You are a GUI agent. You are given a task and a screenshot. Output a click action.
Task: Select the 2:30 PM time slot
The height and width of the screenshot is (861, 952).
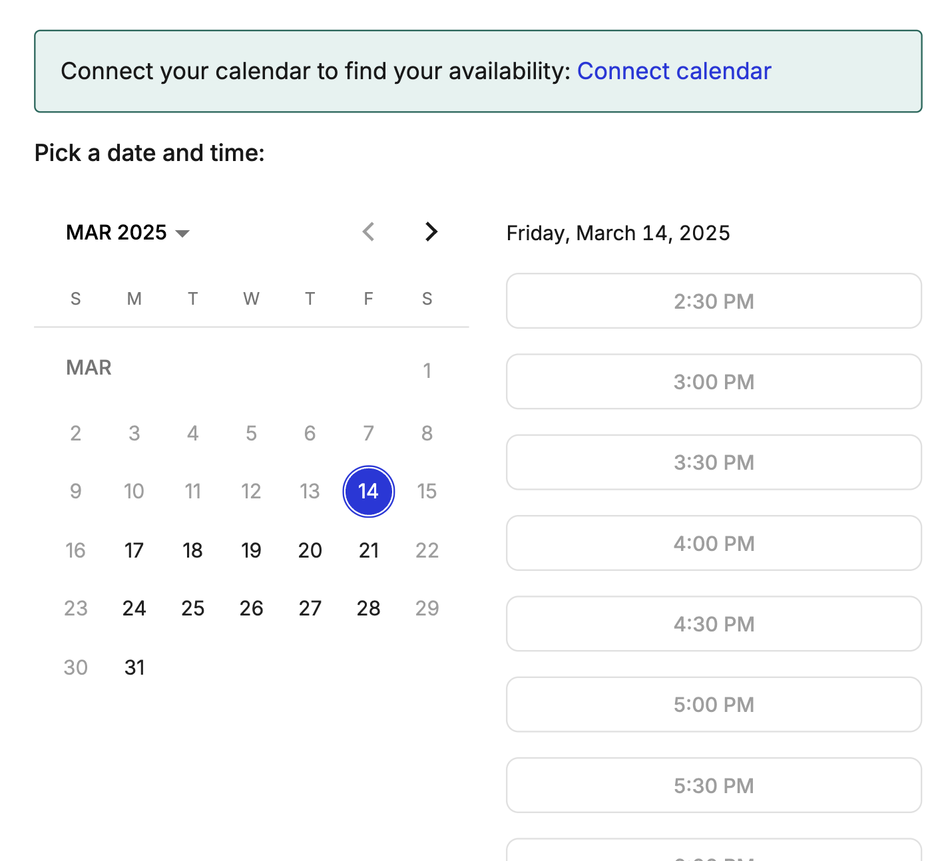[x=714, y=301]
